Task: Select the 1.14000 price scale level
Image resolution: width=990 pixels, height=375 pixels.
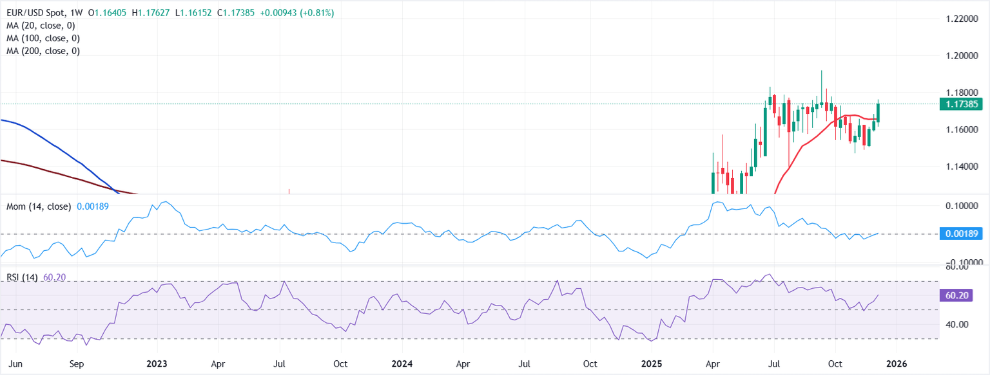Action: pyautogui.click(x=962, y=167)
